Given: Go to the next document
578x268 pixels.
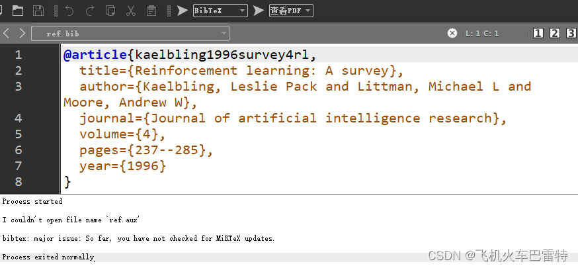Looking at the screenshot, I should [x=22, y=33].
